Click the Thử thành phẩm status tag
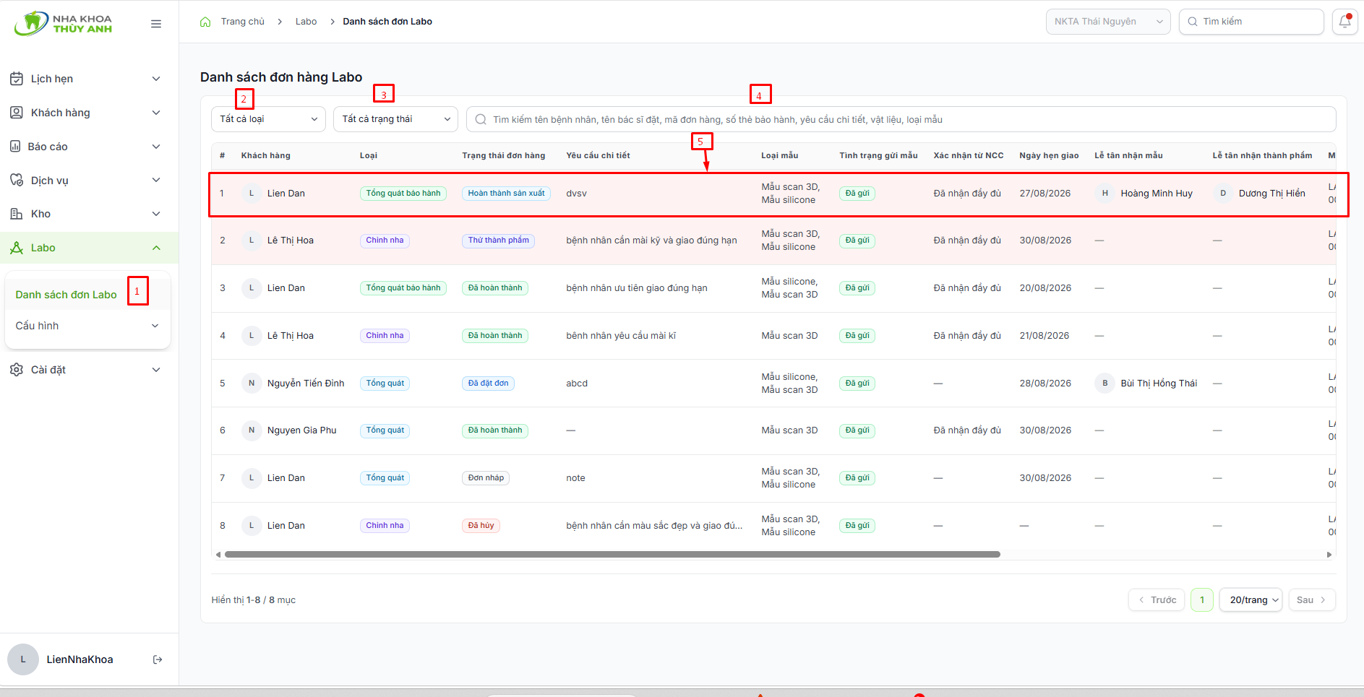The height and width of the screenshot is (697, 1364). pos(498,241)
